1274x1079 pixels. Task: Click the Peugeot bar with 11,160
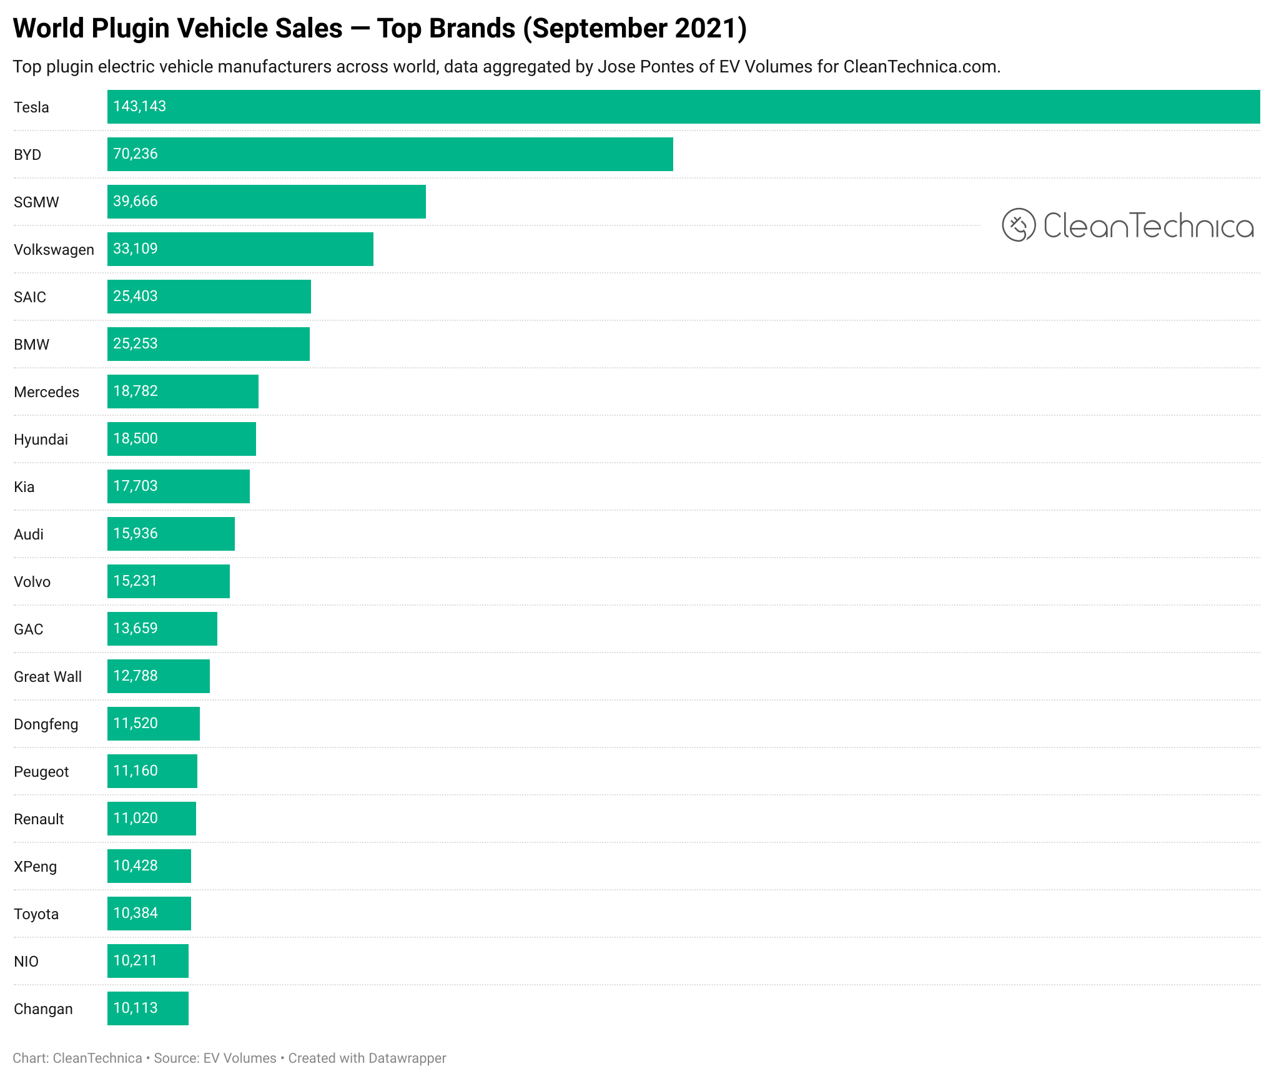(152, 771)
